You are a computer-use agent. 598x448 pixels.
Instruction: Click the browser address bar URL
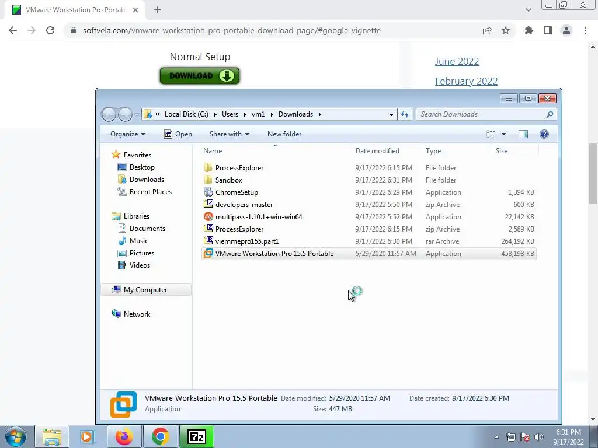click(x=231, y=30)
